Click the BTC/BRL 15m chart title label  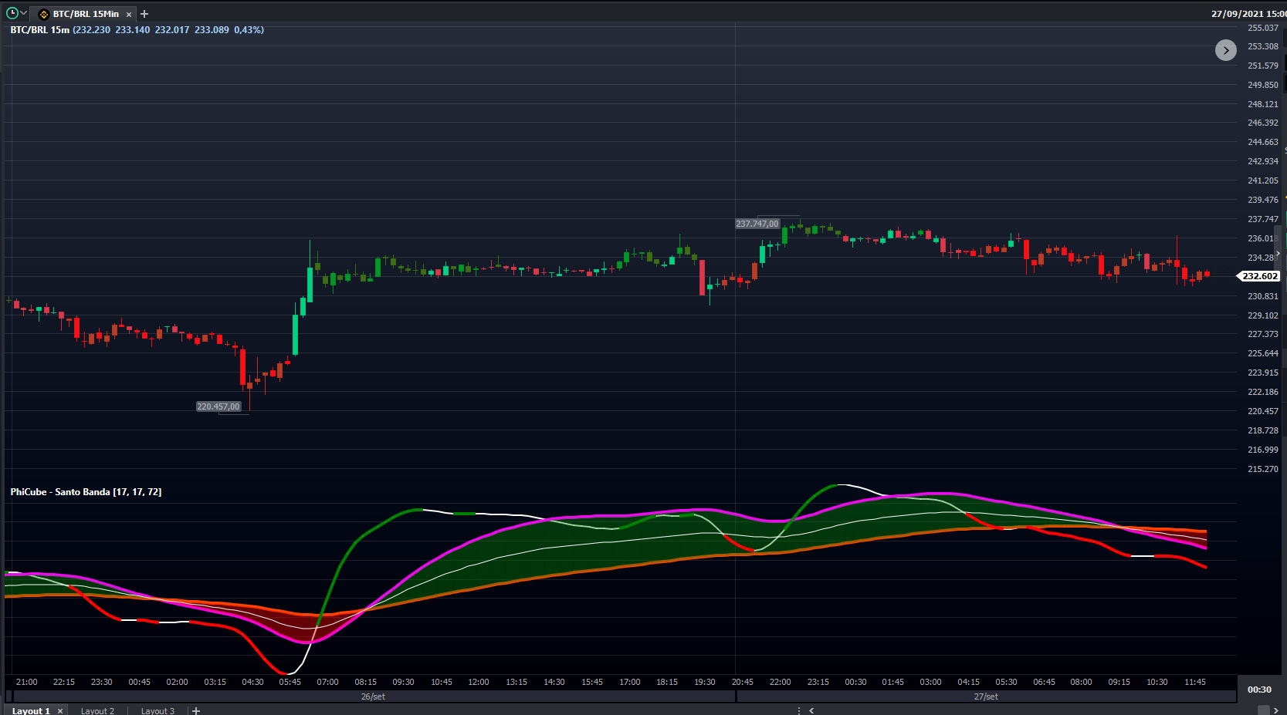[x=39, y=30]
